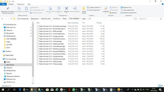Viewport: 164px width, 92px height.
Task: Click Paste shortcut (Вставить ярлык)
Action: (x=36, y=13)
